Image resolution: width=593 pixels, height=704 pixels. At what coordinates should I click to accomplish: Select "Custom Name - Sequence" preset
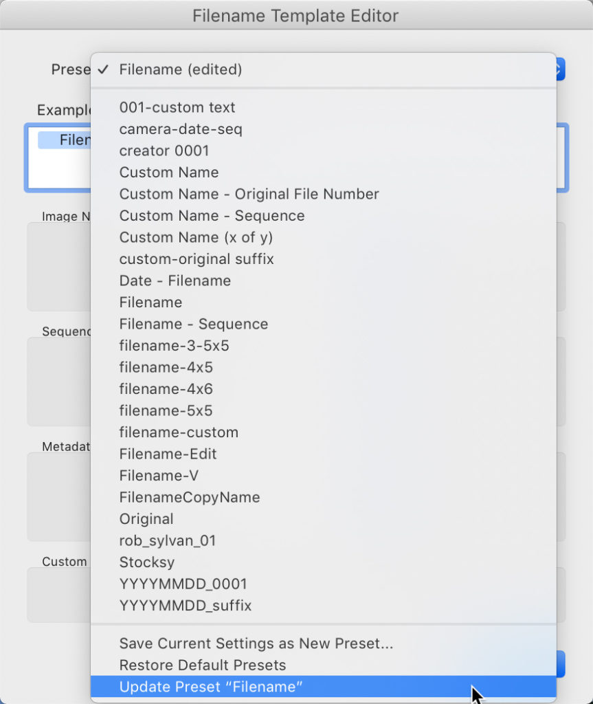click(x=212, y=216)
